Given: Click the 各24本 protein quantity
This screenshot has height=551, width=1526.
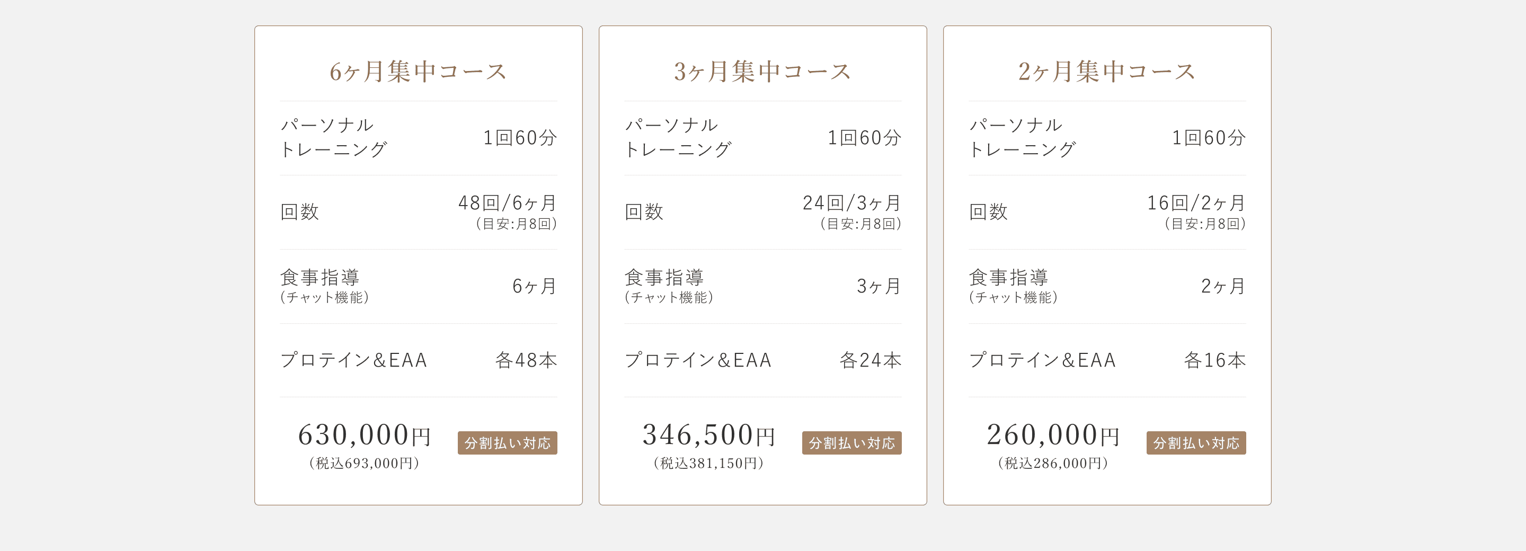Looking at the screenshot, I should click(870, 360).
